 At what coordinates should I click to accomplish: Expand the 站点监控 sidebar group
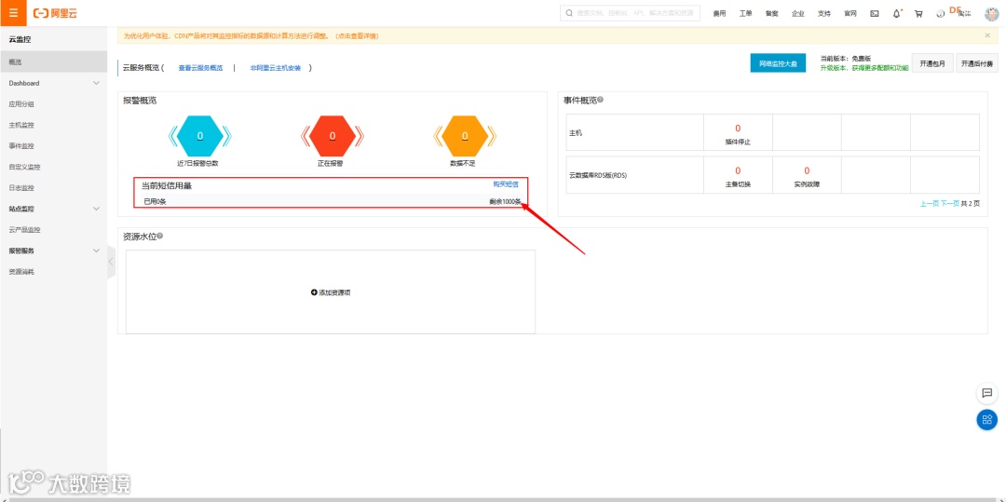pyautogui.click(x=54, y=209)
